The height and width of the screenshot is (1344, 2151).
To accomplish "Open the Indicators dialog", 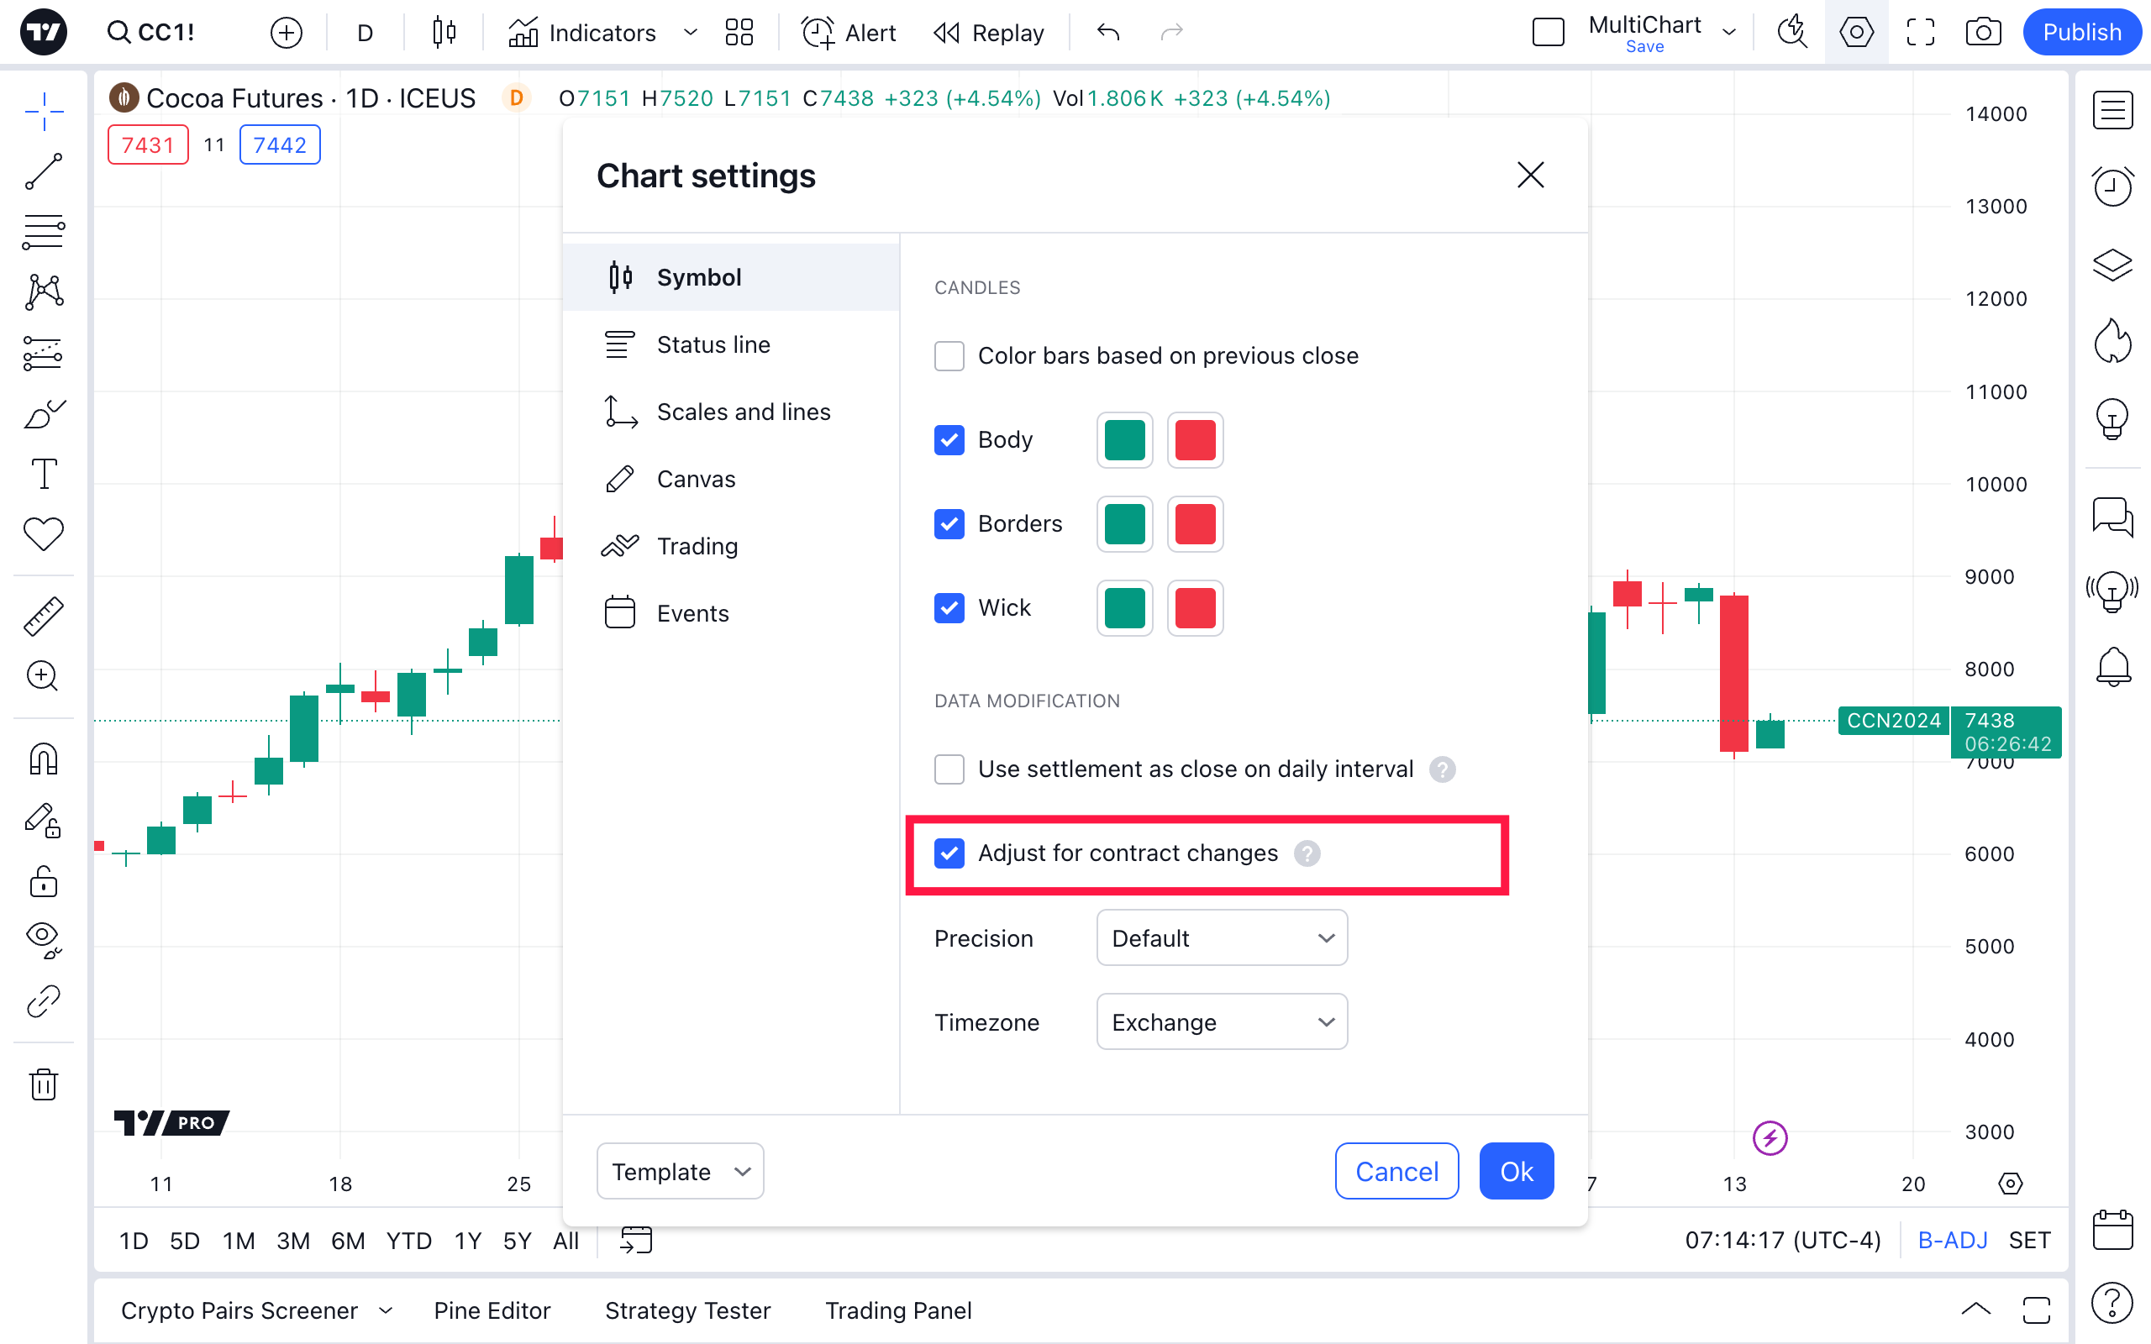I will point(583,33).
